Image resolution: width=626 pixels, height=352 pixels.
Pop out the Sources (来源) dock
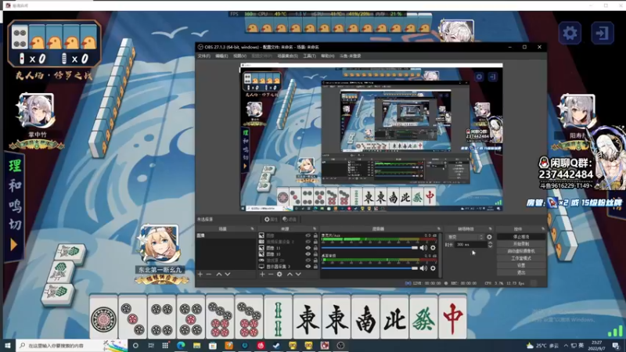coord(315,229)
